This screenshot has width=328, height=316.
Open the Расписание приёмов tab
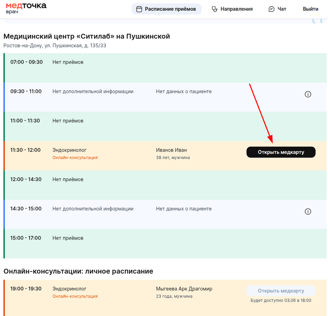tap(166, 9)
